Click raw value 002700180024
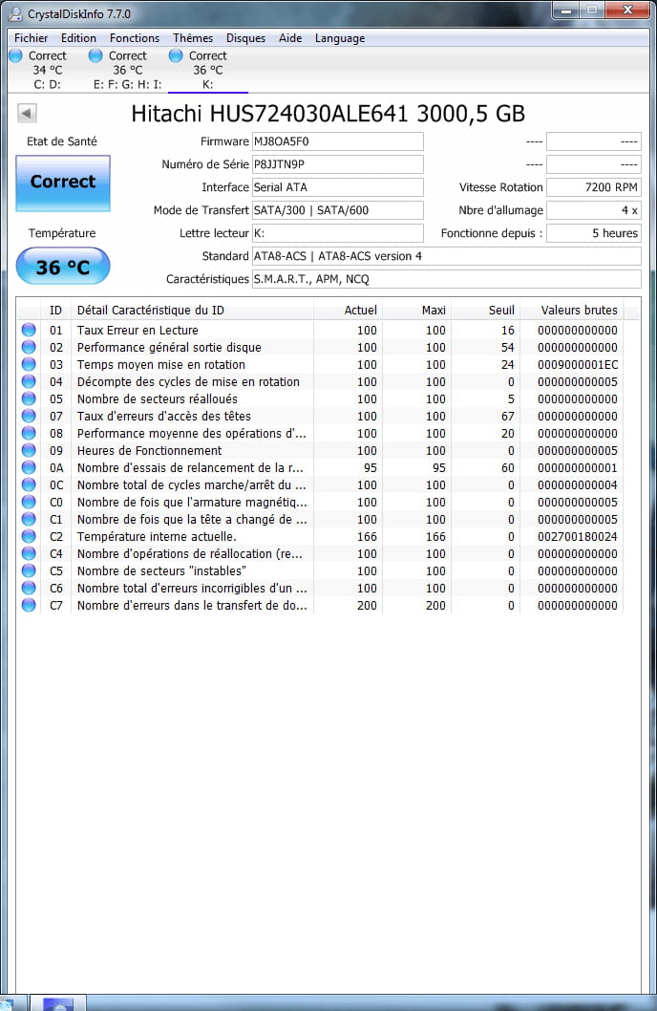Image resolution: width=657 pixels, height=1011 pixels. (x=578, y=536)
